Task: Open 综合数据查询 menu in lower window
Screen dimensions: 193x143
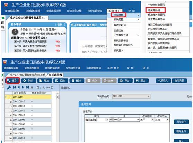Action: point(94,68)
